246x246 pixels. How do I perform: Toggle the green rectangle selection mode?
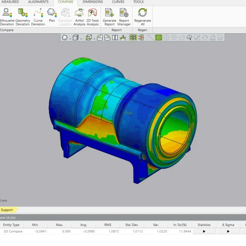159,38
